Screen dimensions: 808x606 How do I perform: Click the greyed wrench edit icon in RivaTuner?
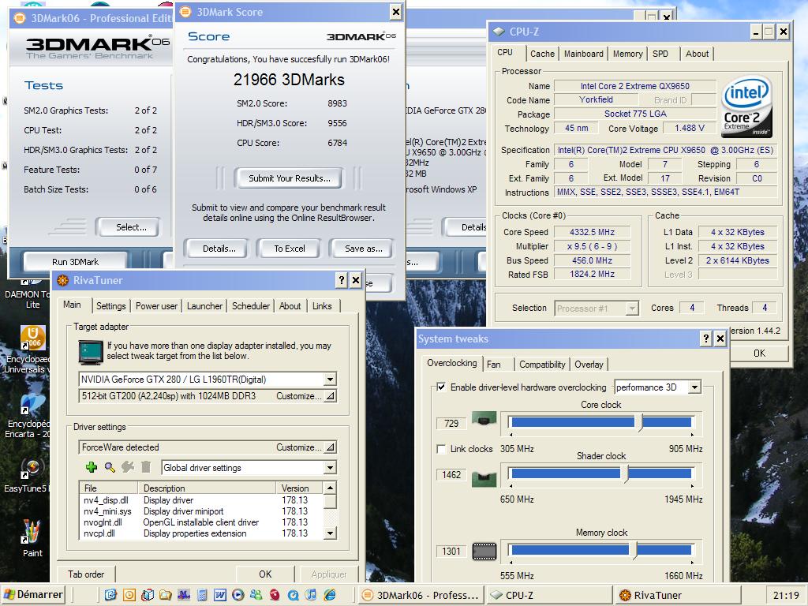coord(128,467)
